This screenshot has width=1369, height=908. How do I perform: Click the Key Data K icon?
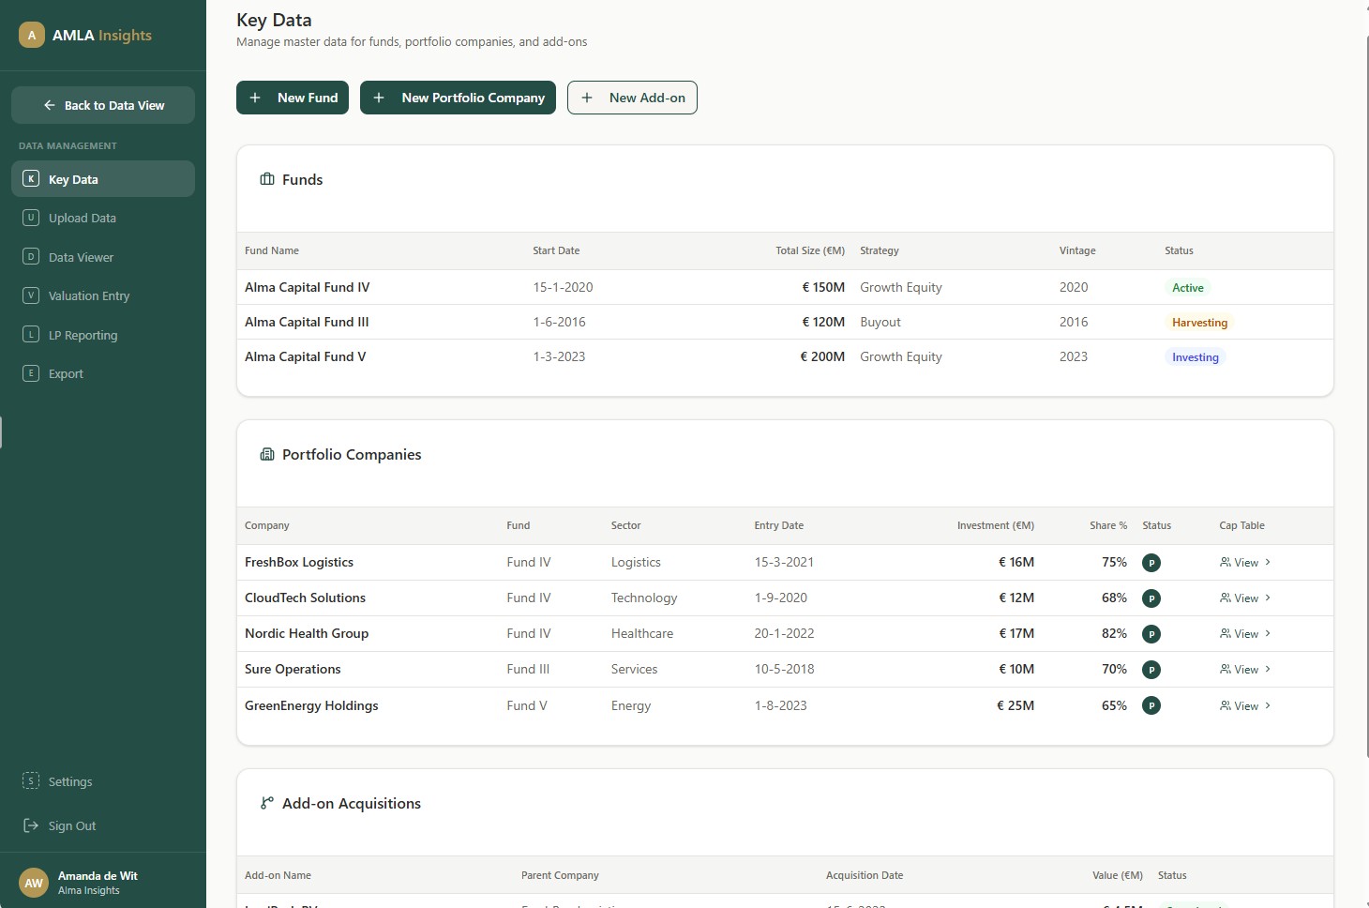point(31,178)
